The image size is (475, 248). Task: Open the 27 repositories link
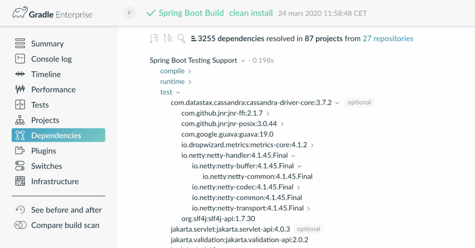click(x=388, y=38)
